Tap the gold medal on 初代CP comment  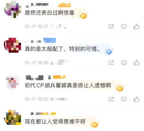pos(120,88)
